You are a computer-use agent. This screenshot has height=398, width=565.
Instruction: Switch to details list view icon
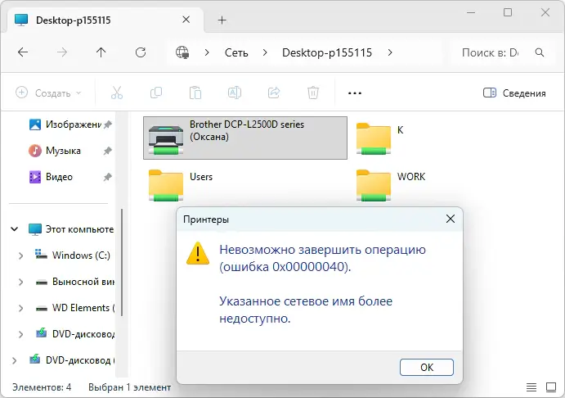coord(531,387)
